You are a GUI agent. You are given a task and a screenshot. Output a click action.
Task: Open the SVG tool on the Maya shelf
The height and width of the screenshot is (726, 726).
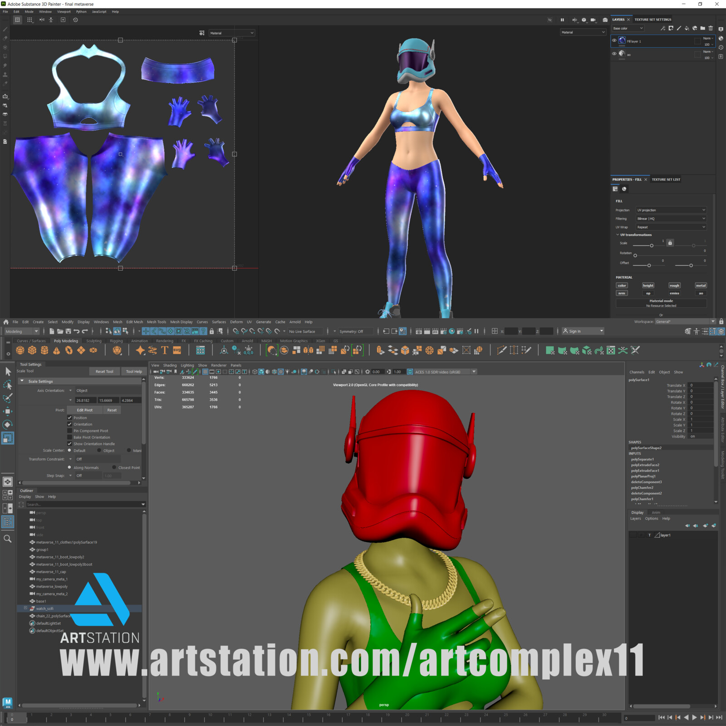(x=177, y=350)
